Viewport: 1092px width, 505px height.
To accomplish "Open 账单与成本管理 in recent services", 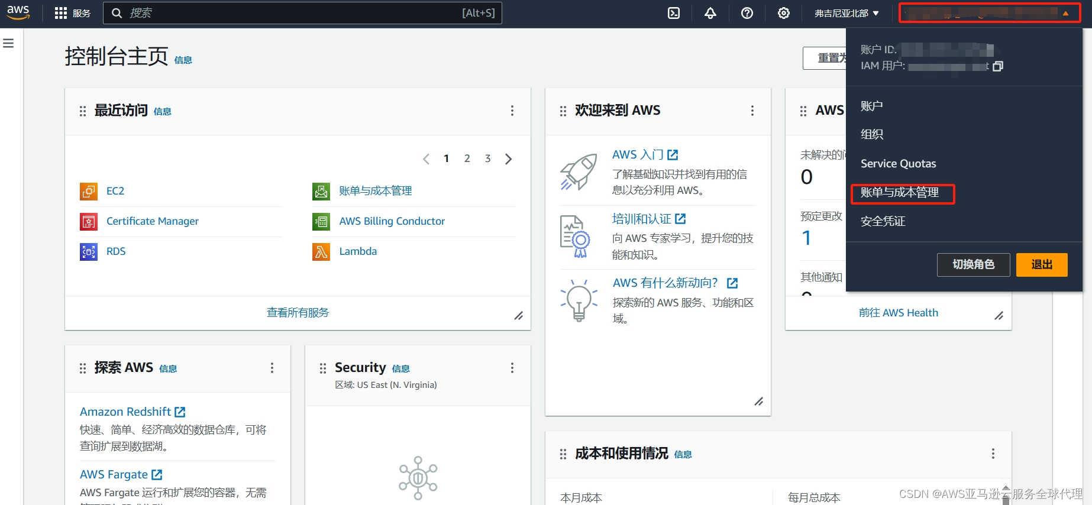I will click(x=376, y=191).
